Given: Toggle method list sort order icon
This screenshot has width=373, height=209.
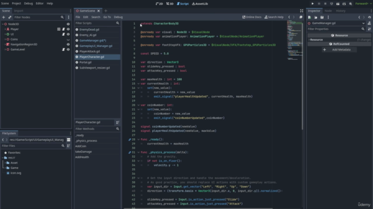Looking at the screenshot, I should coord(118,122).
